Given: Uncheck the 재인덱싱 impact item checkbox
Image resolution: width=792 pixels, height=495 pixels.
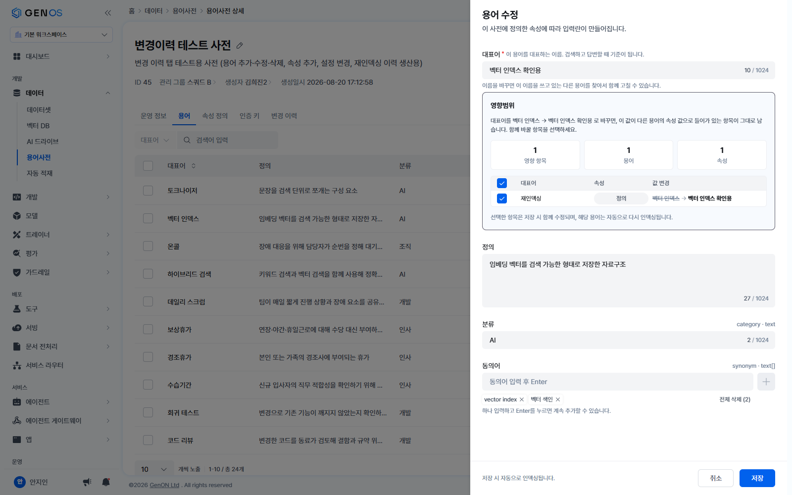Looking at the screenshot, I should click(x=502, y=198).
